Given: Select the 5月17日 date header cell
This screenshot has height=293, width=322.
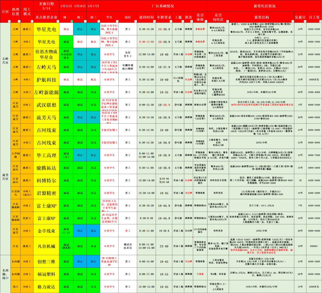Looking at the screenshot, I should pyautogui.click(x=93, y=6).
